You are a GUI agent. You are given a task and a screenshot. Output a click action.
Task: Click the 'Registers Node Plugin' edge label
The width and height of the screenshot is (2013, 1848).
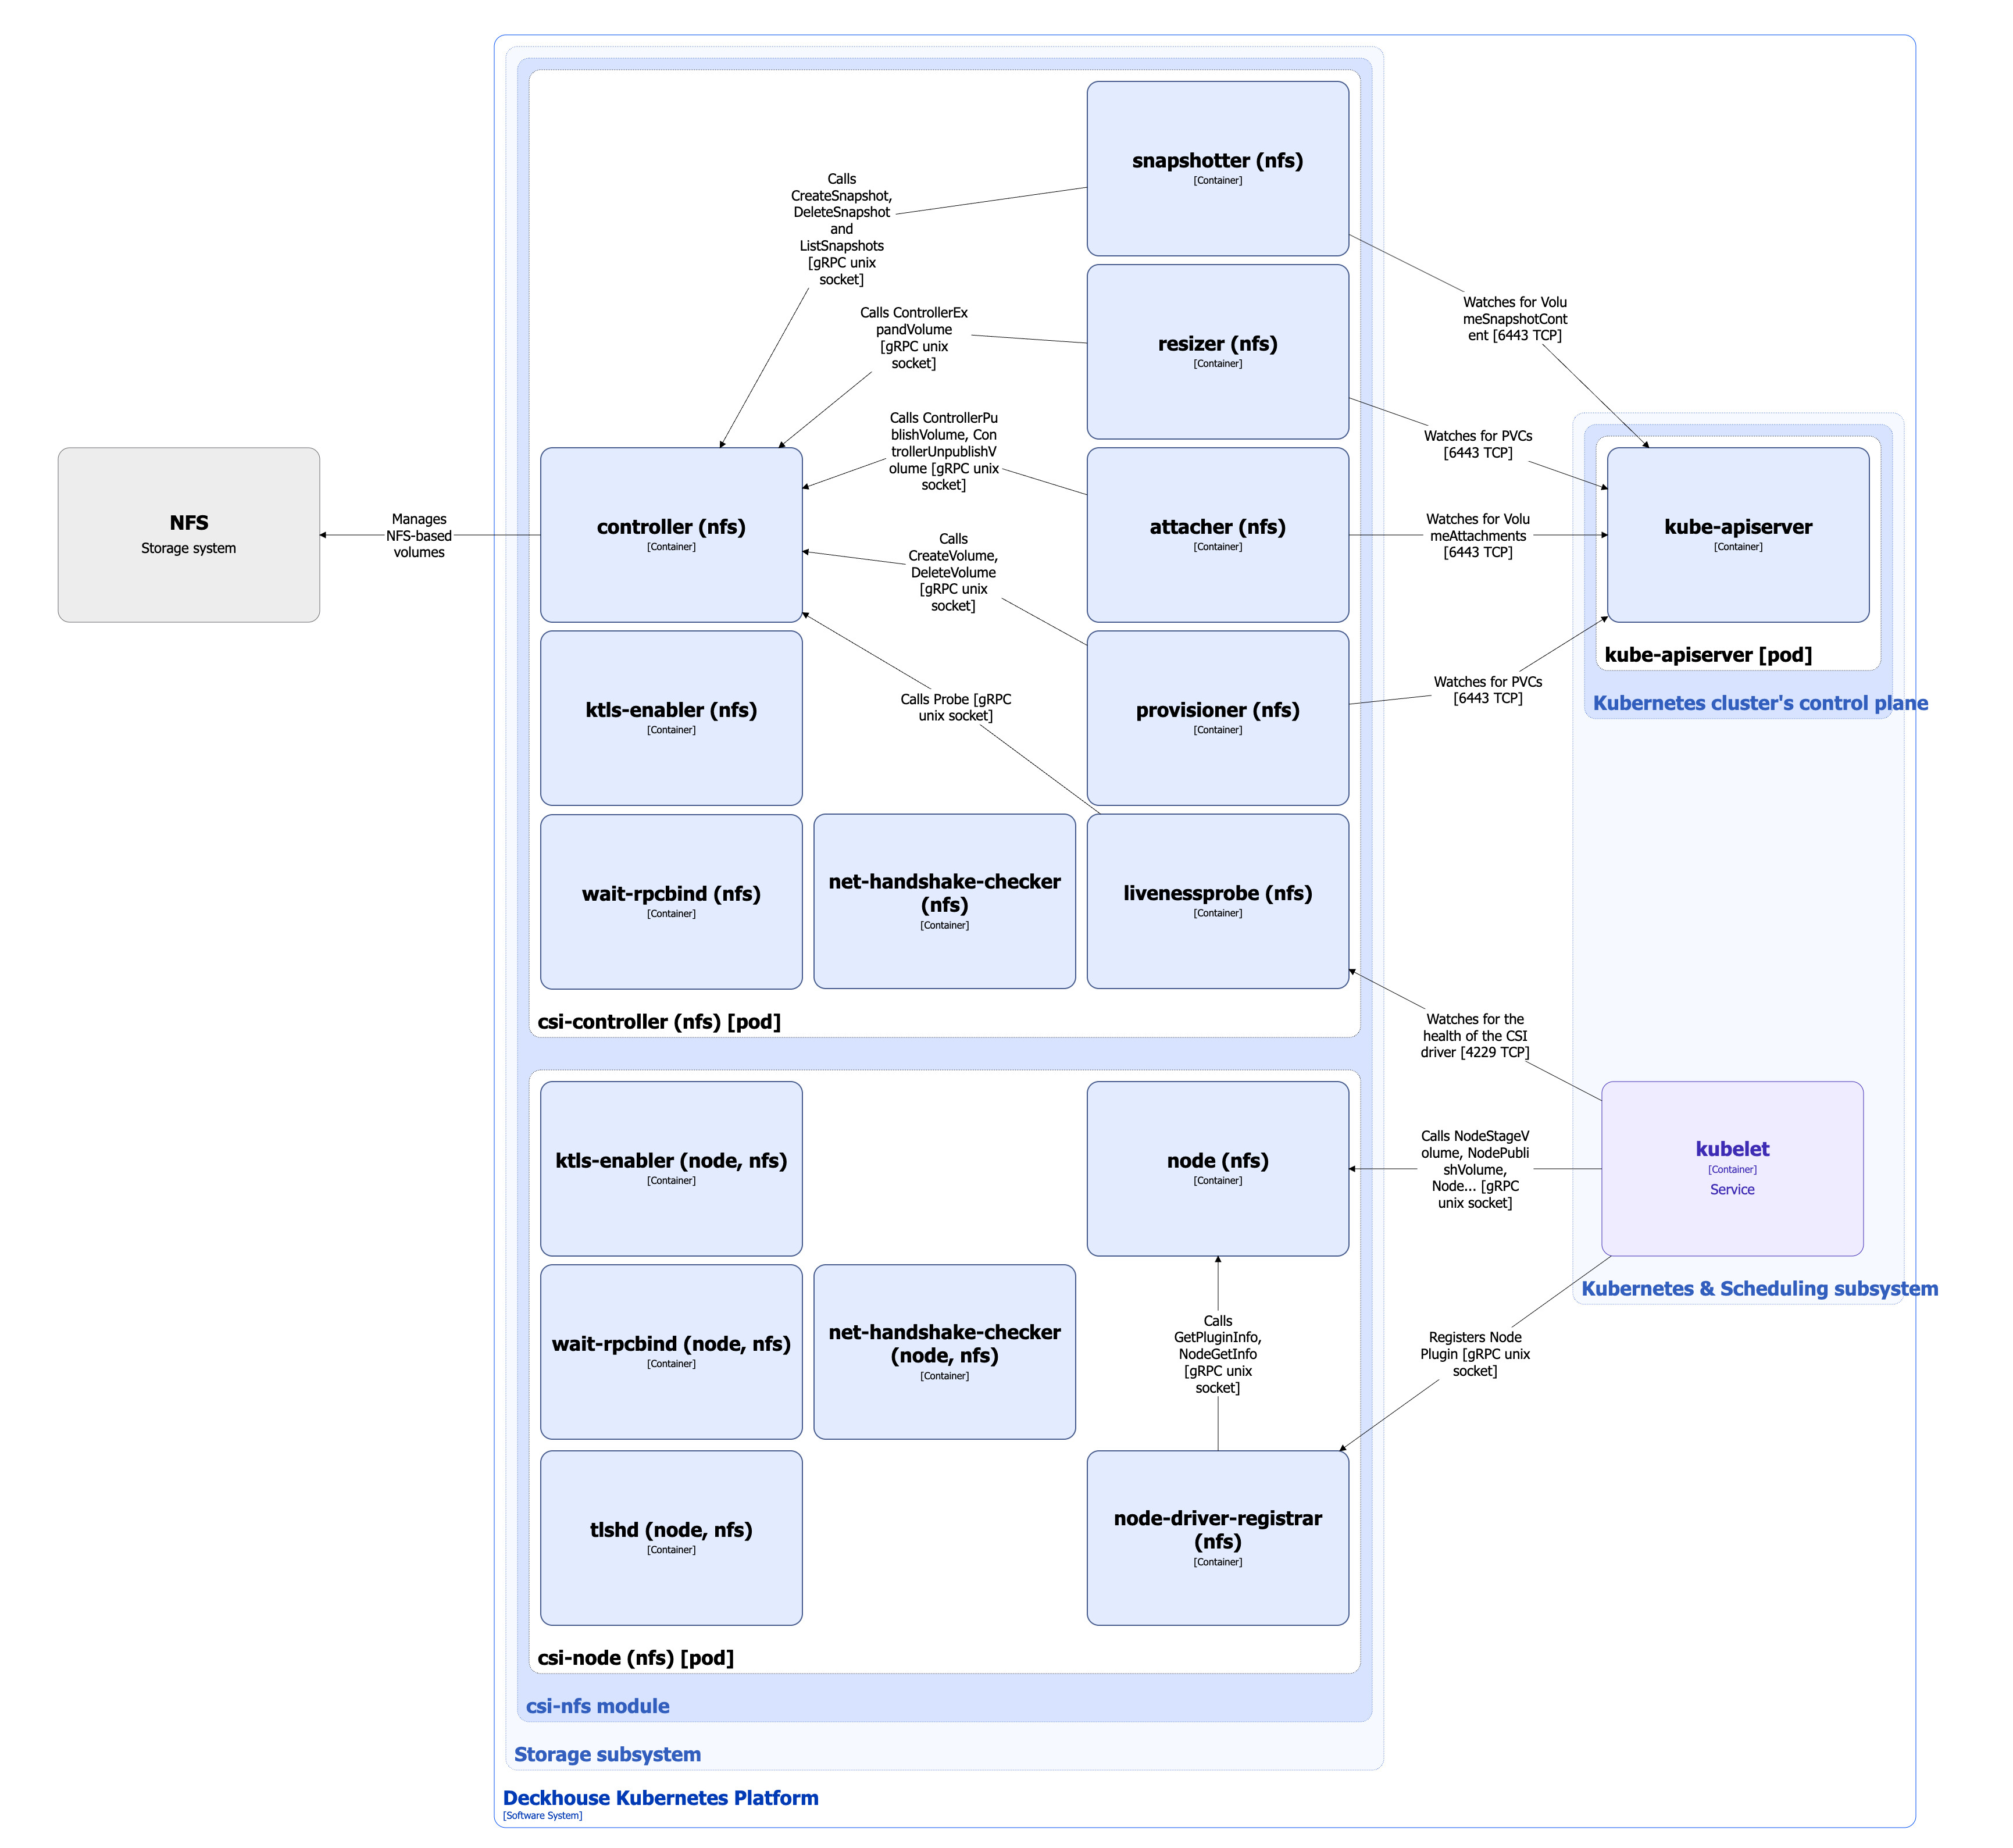point(1475,1354)
